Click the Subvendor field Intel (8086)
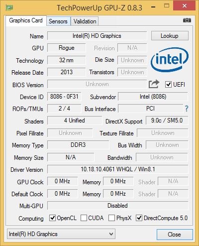This screenshot has height=246, width=199. pos(153,97)
